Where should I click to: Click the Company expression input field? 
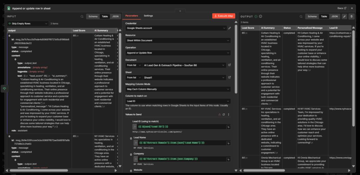point(182,159)
